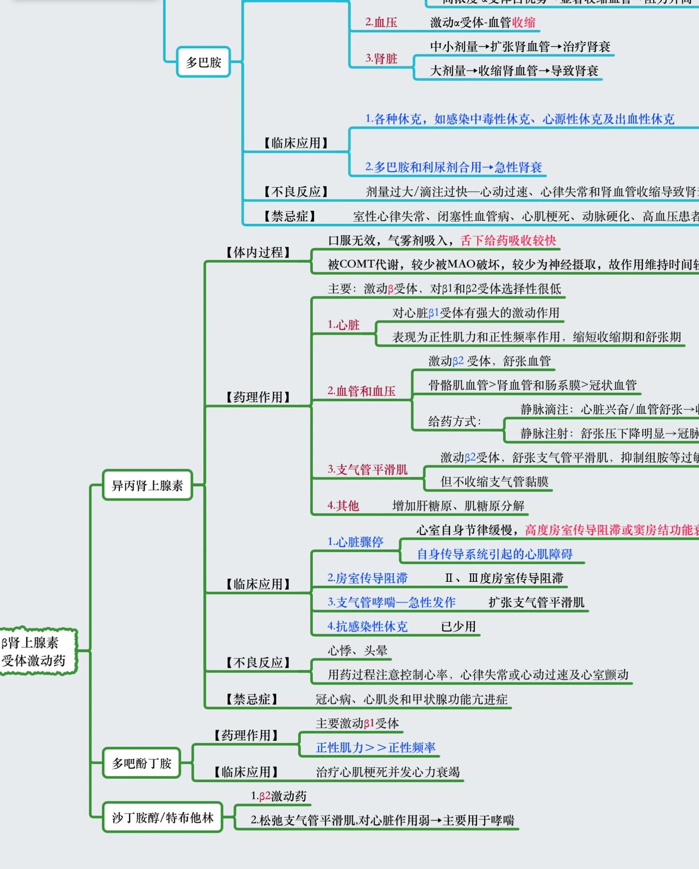The width and height of the screenshot is (699, 869).
Task: Click text 骨骼肌血管>肾血管和肠系膜>冠状血管
Action: click(532, 385)
